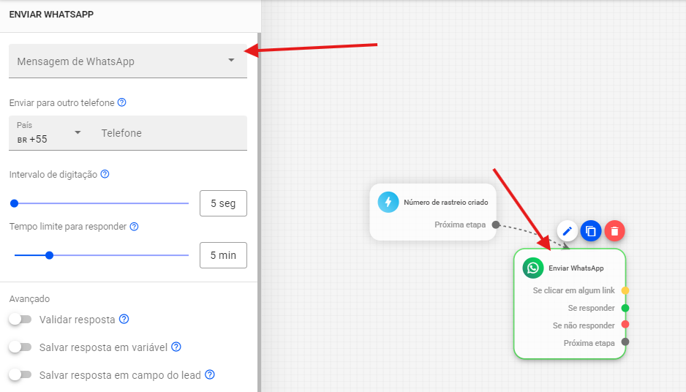This screenshot has width=686, height=392.
Task: Click the 5 seg value box
Action: click(x=223, y=203)
